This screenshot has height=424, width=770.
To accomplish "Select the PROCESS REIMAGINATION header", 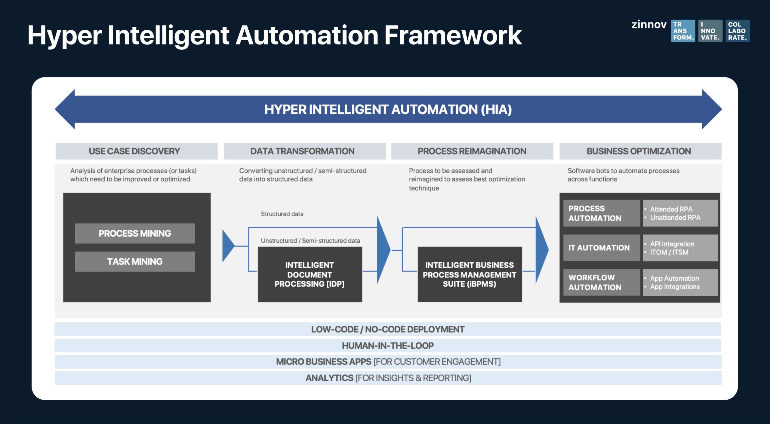I will coord(472,151).
